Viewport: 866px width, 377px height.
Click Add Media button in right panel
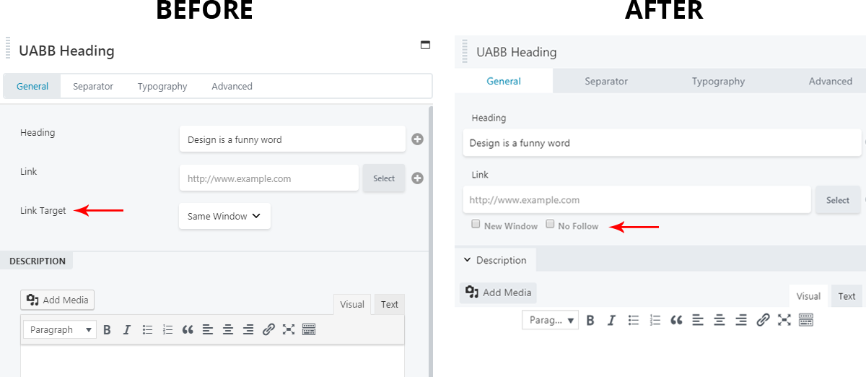[499, 292]
